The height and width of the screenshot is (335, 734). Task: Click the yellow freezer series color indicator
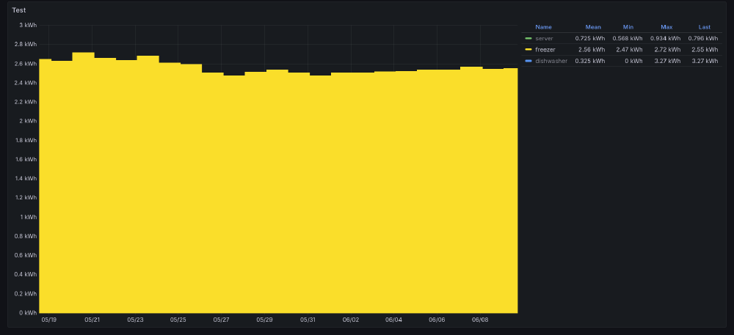528,49
